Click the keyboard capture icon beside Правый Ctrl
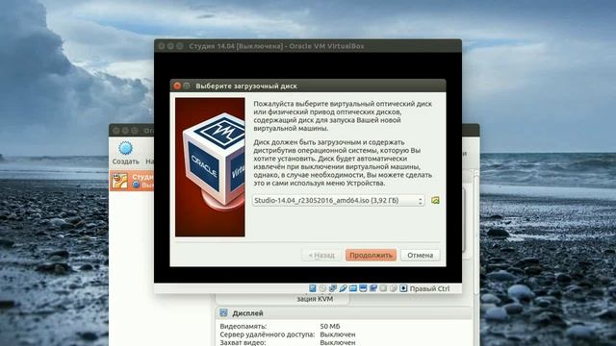 [403, 288]
